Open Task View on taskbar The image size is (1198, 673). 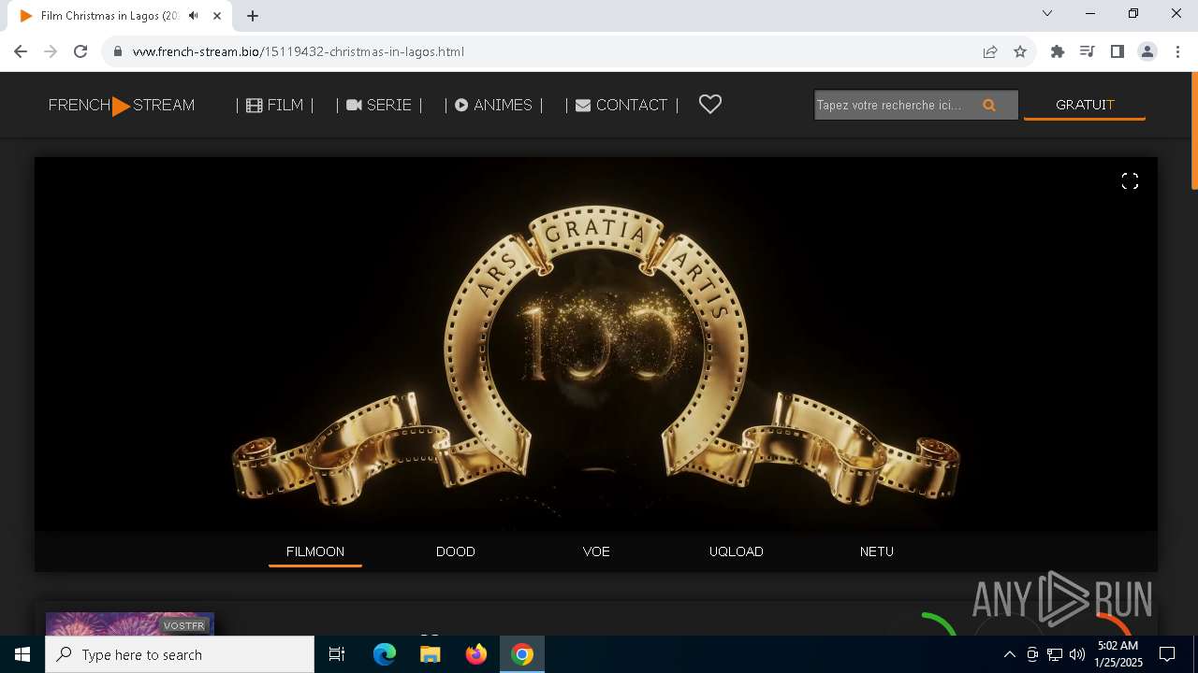[338, 654]
